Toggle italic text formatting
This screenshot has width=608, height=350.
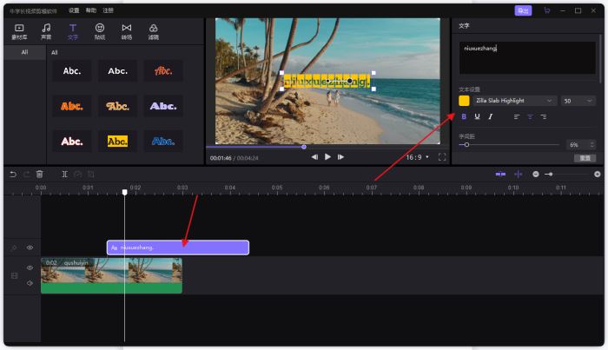[490, 116]
